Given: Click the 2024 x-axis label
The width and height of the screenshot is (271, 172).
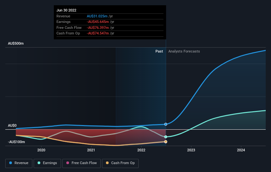Looking at the screenshot, I should point(241,150).
